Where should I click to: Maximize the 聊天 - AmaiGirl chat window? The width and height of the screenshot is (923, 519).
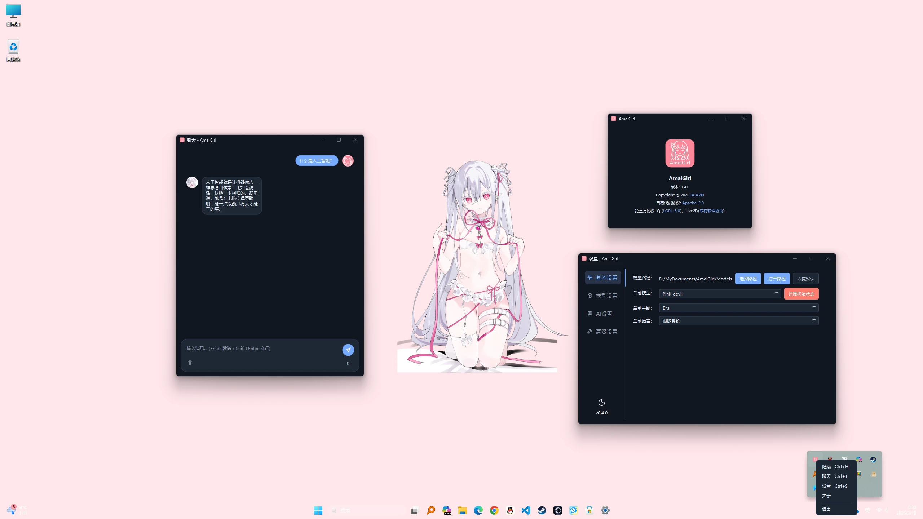point(339,140)
